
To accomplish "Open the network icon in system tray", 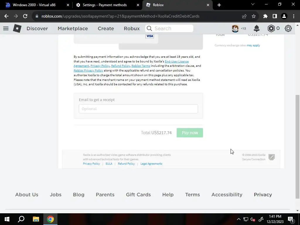I will pos(246,219).
